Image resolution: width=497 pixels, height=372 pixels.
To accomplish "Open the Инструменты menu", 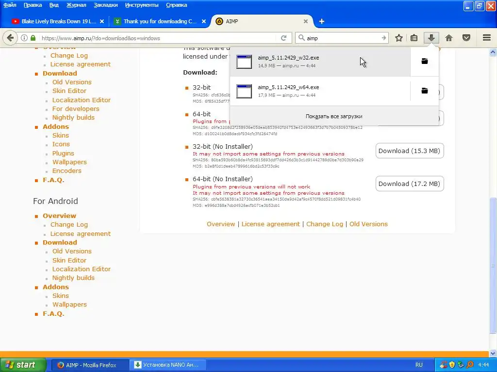I will click(142, 5).
